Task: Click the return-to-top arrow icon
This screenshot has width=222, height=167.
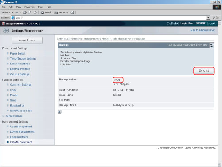Action: pyautogui.click(x=59, y=112)
